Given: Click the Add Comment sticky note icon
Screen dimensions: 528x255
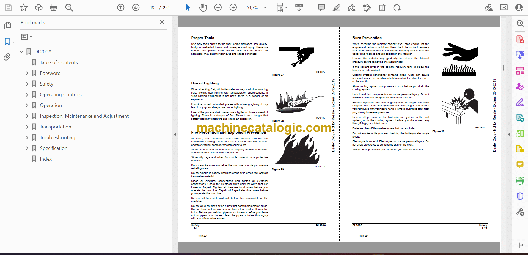Looking at the screenshot, I should pos(321,7).
